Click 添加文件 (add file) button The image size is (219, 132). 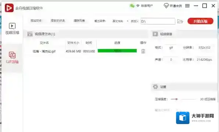36,21
